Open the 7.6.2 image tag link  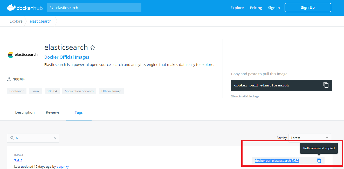click(x=18, y=161)
